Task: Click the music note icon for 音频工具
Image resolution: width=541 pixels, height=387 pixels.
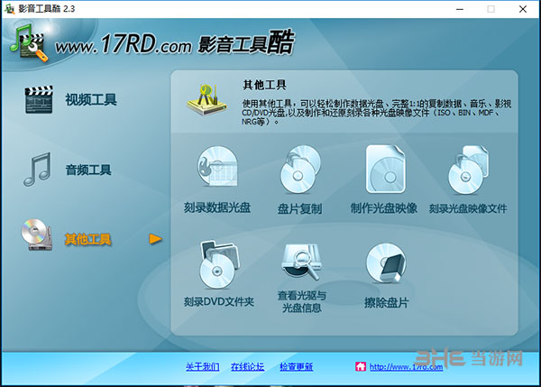Action: [x=37, y=170]
